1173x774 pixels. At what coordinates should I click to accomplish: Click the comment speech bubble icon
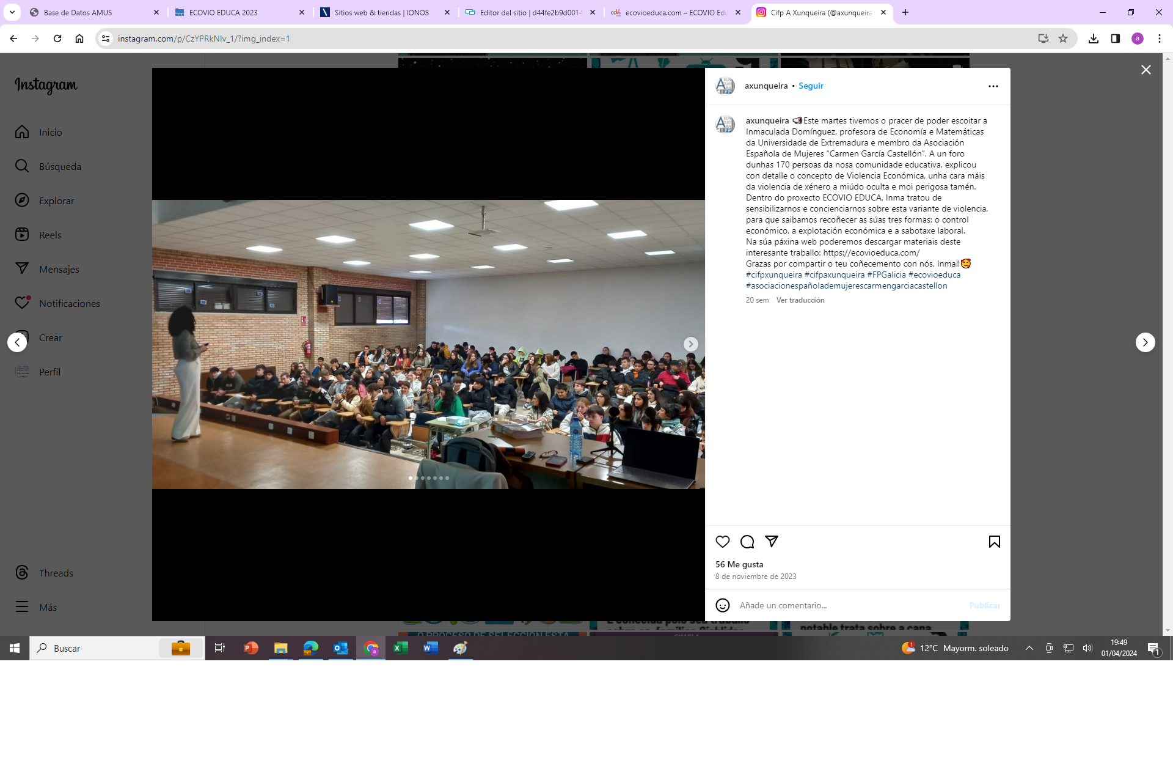[x=747, y=542]
